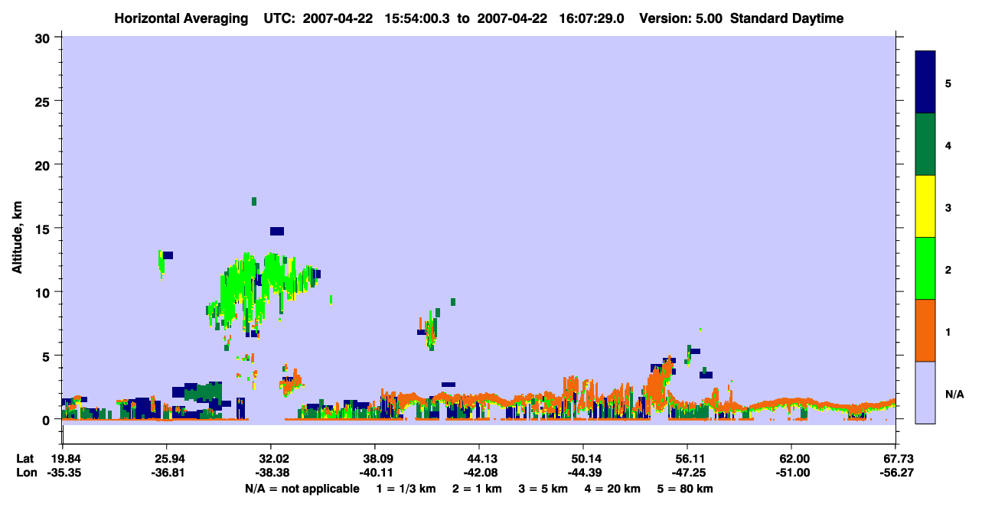Click the isolated green pixel near 17 km altitude
Image resolution: width=995 pixels, height=510 pixels.
point(254,201)
